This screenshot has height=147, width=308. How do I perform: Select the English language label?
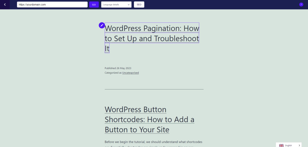288,145
